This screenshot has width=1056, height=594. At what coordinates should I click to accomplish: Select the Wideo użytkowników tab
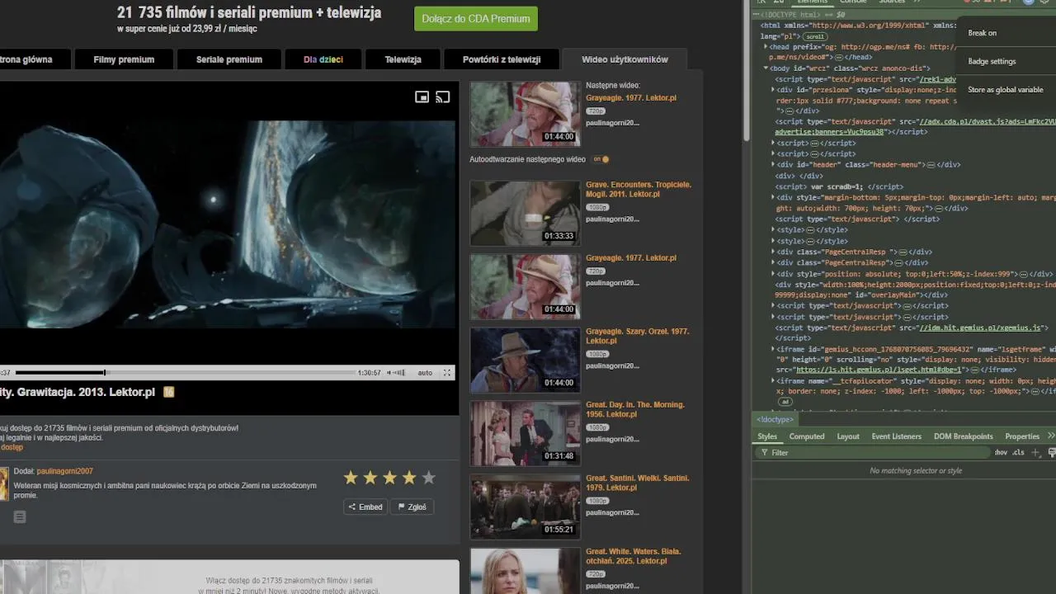pyautogui.click(x=625, y=59)
